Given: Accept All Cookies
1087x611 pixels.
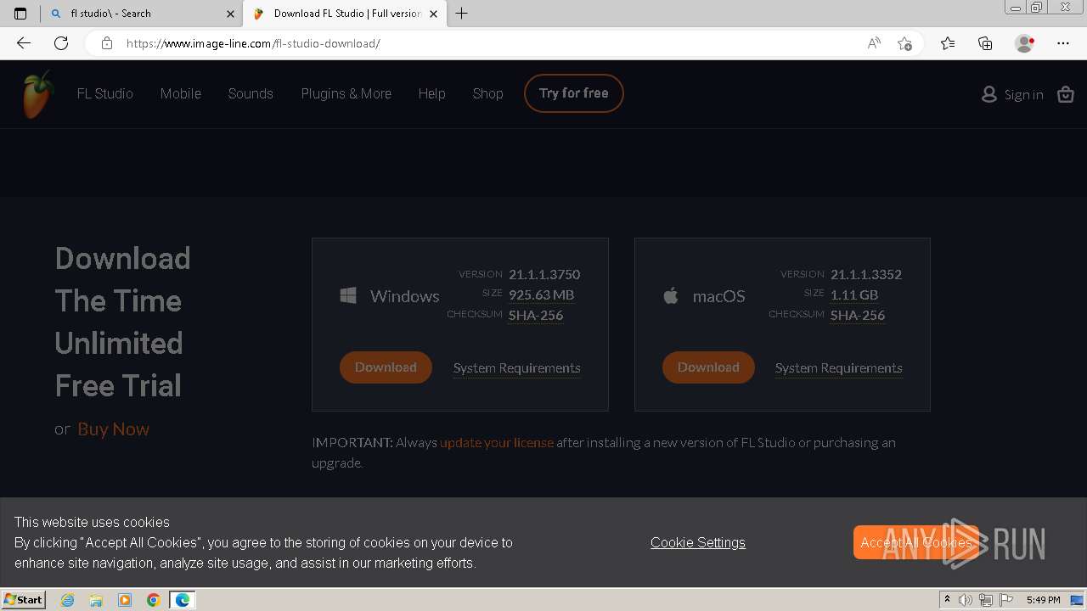Looking at the screenshot, I should (916, 542).
